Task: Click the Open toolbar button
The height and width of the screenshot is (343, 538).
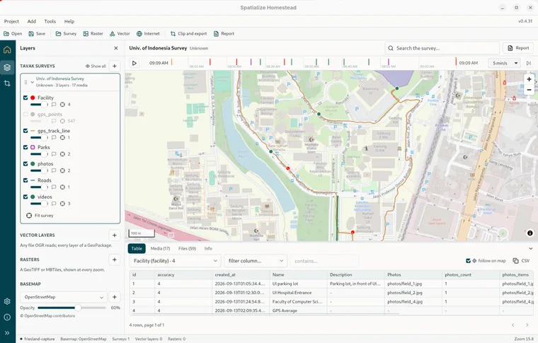Action: coord(13,33)
